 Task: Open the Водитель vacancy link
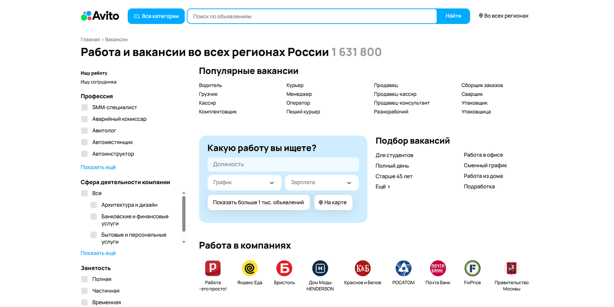(210, 85)
